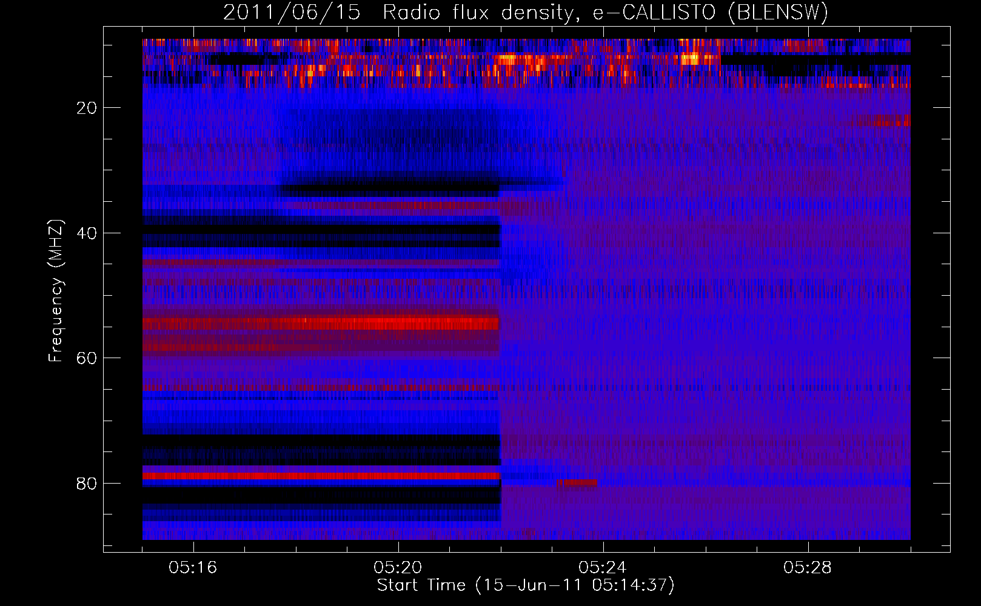Click the time tick label "05:20"
The width and height of the screenshot is (981, 606).
pos(398,567)
